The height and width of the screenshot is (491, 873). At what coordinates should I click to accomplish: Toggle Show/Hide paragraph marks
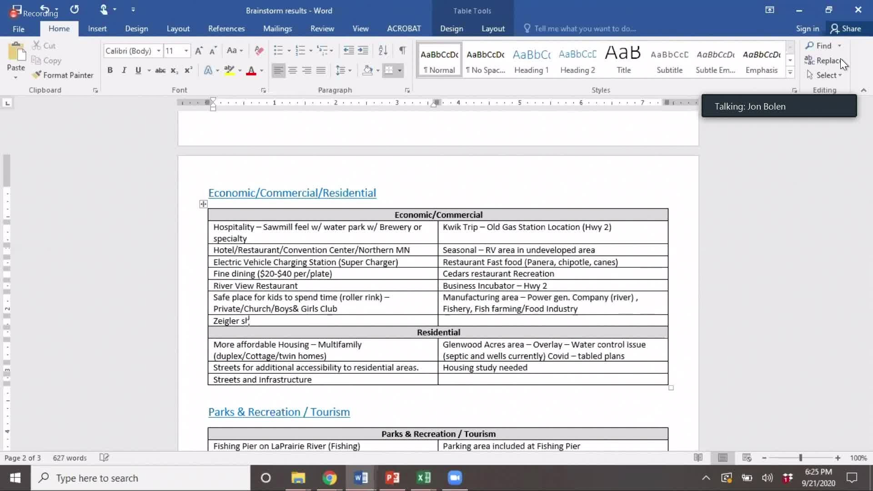[402, 50]
